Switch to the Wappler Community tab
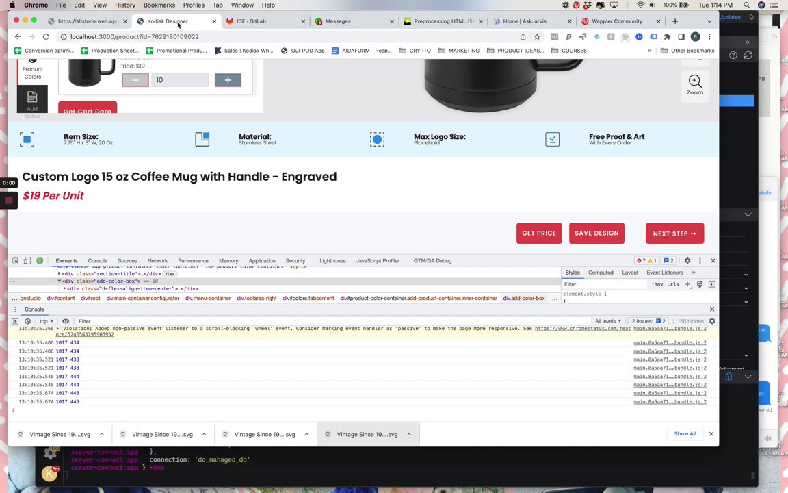 tap(620, 21)
